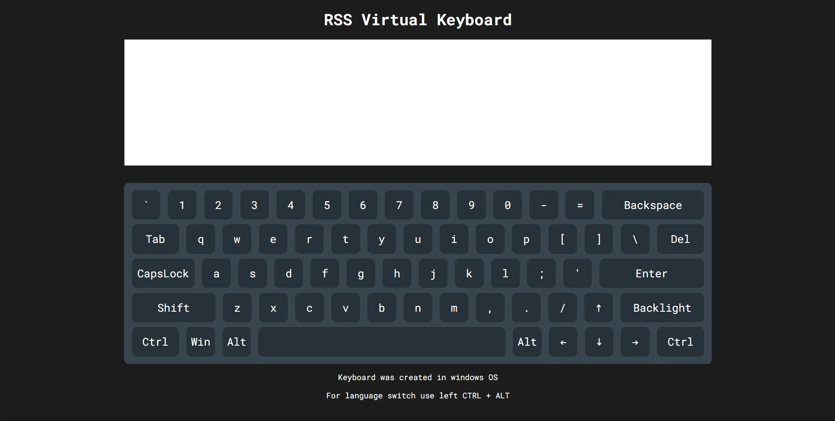Click the Enter key
This screenshot has width=835, height=421.
(651, 273)
